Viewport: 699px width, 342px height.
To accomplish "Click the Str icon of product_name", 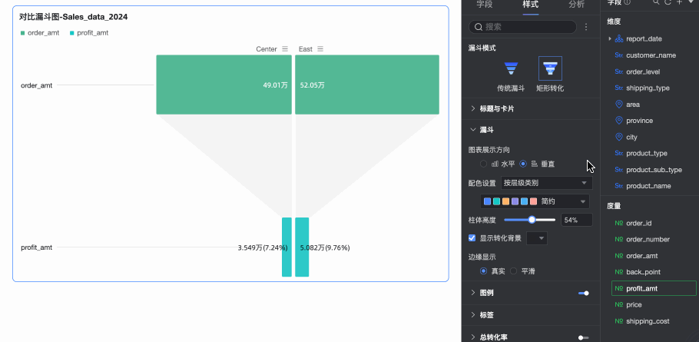I will pyautogui.click(x=619, y=185).
